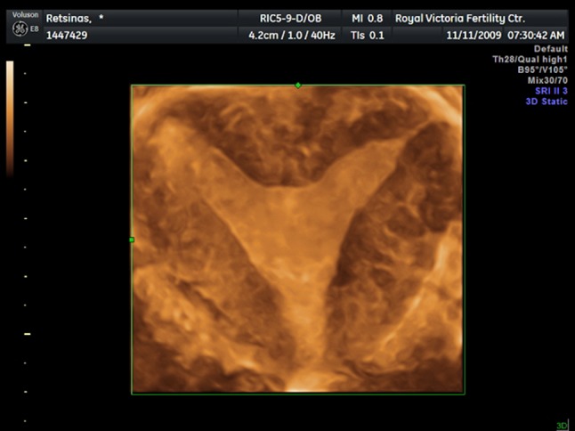Select the patient name Retsinas field
Image resolution: width=575 pixels, height=431 pixels.
pyautogui.click(x=75, y=18)
